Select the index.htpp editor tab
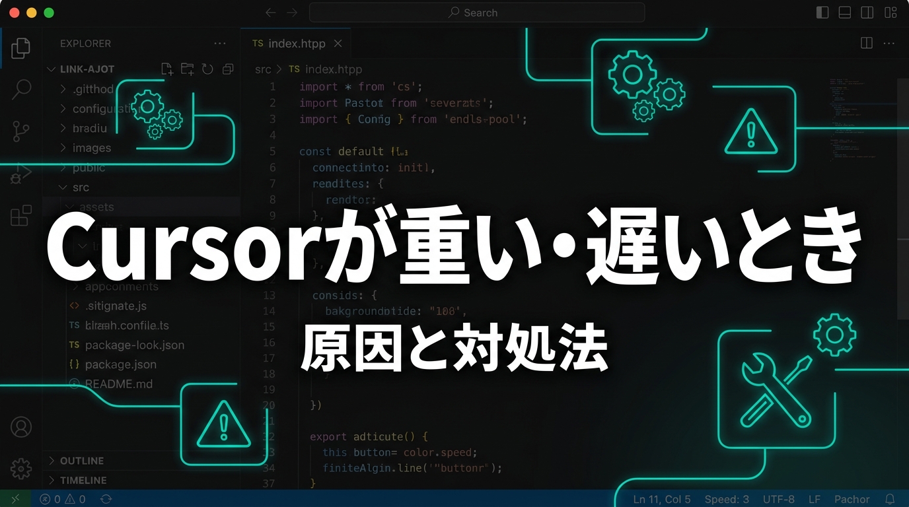Screen dimensions: 909x507 click(297, 44)
